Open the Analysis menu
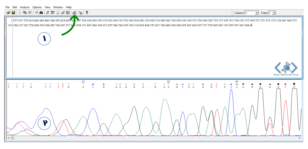308x149 pixels. click(25, 7)
